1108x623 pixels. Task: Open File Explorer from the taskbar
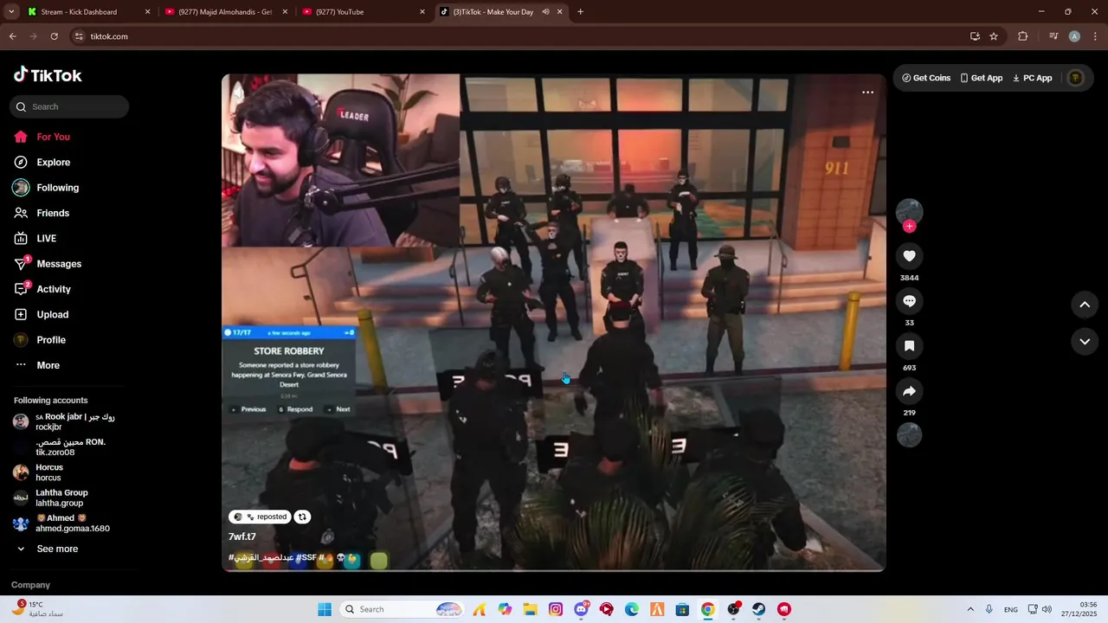[x=530, y=609]
